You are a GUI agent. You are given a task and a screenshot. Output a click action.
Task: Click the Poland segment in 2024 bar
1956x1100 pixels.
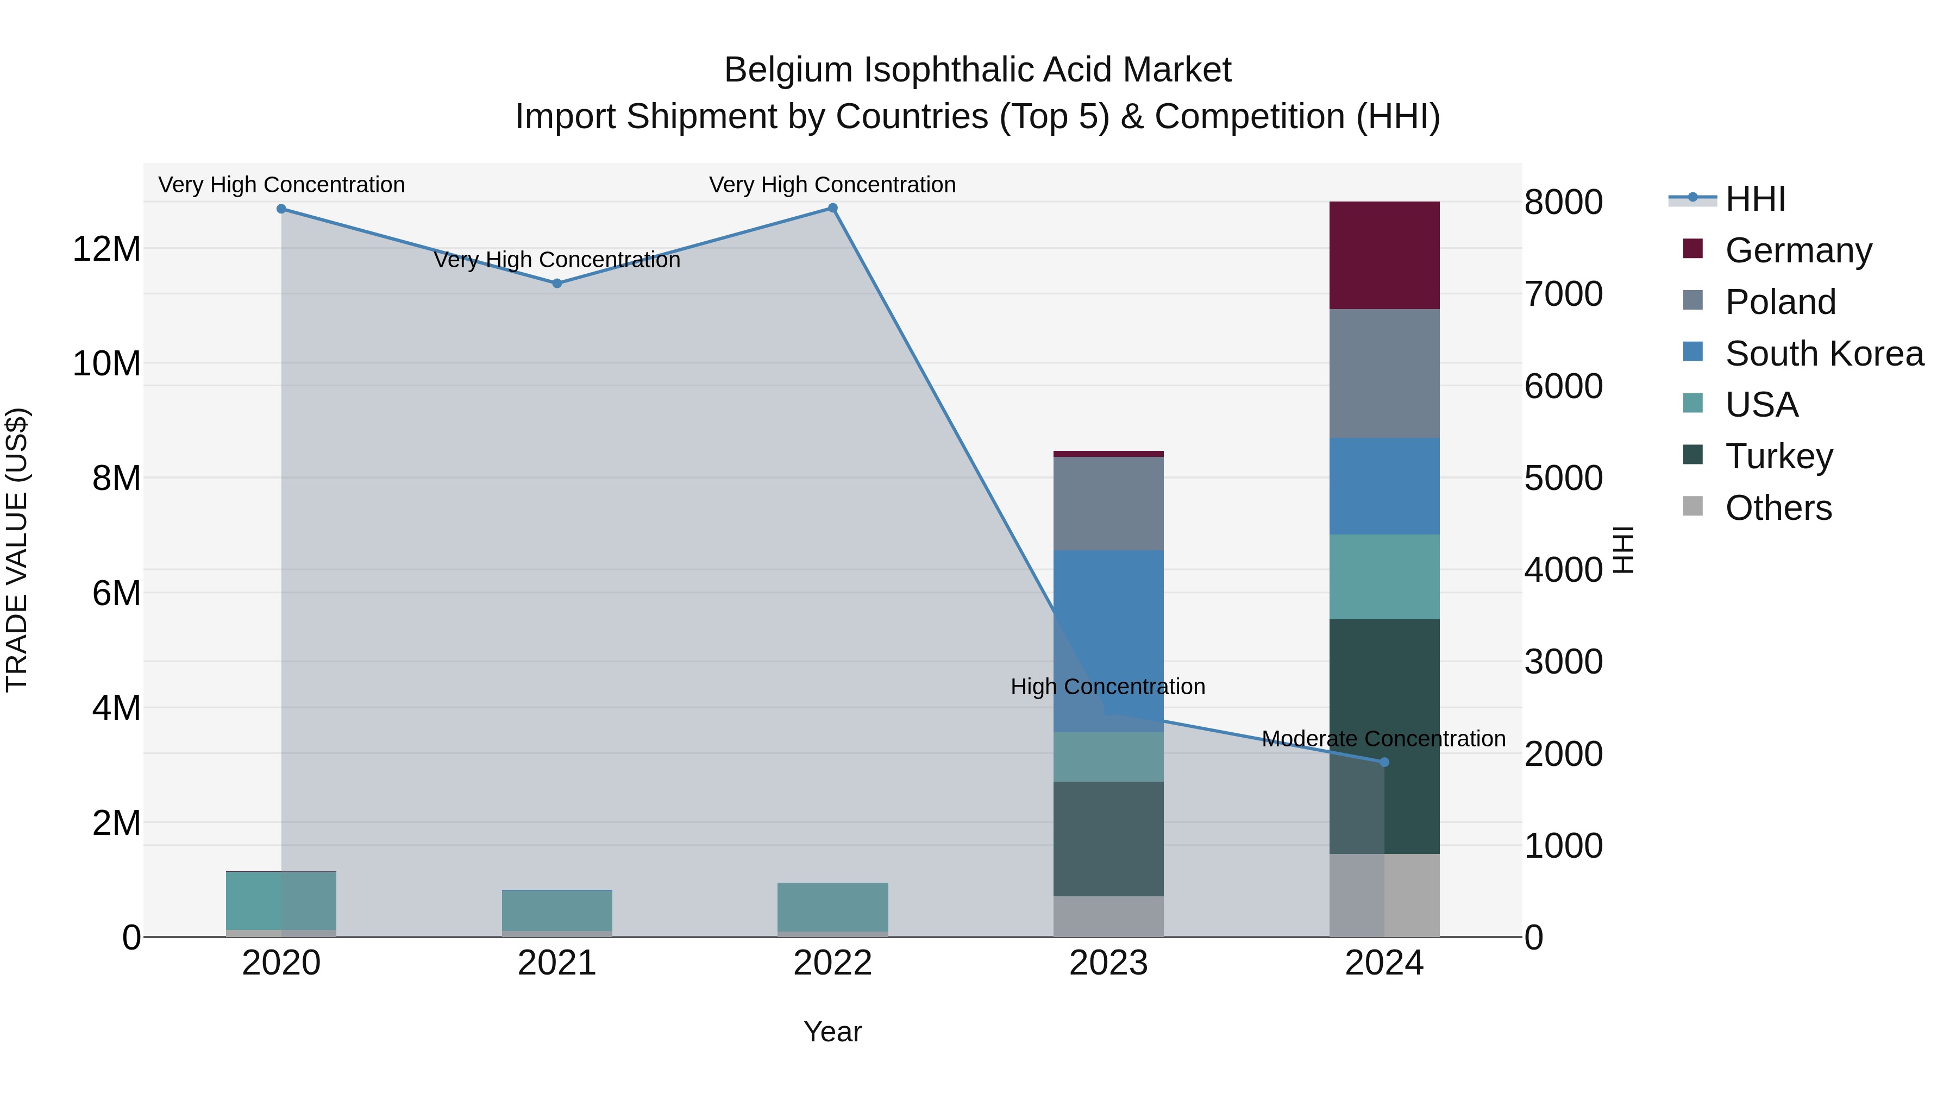[1384, 374]
